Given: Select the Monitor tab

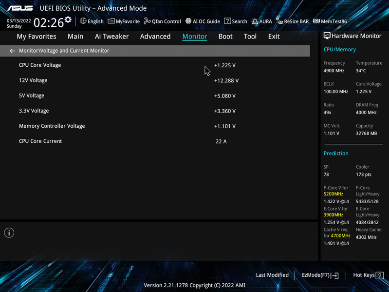Looking at the screenshot, I should point(195,37).
